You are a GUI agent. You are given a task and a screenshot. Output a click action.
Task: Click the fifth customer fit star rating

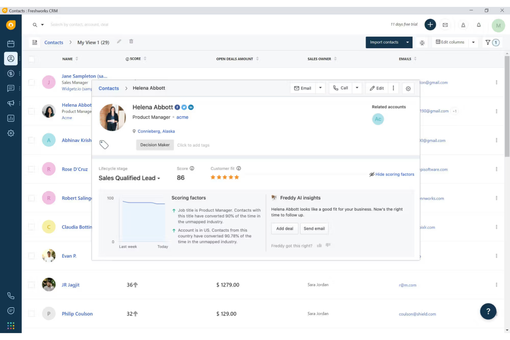[236, 177]
